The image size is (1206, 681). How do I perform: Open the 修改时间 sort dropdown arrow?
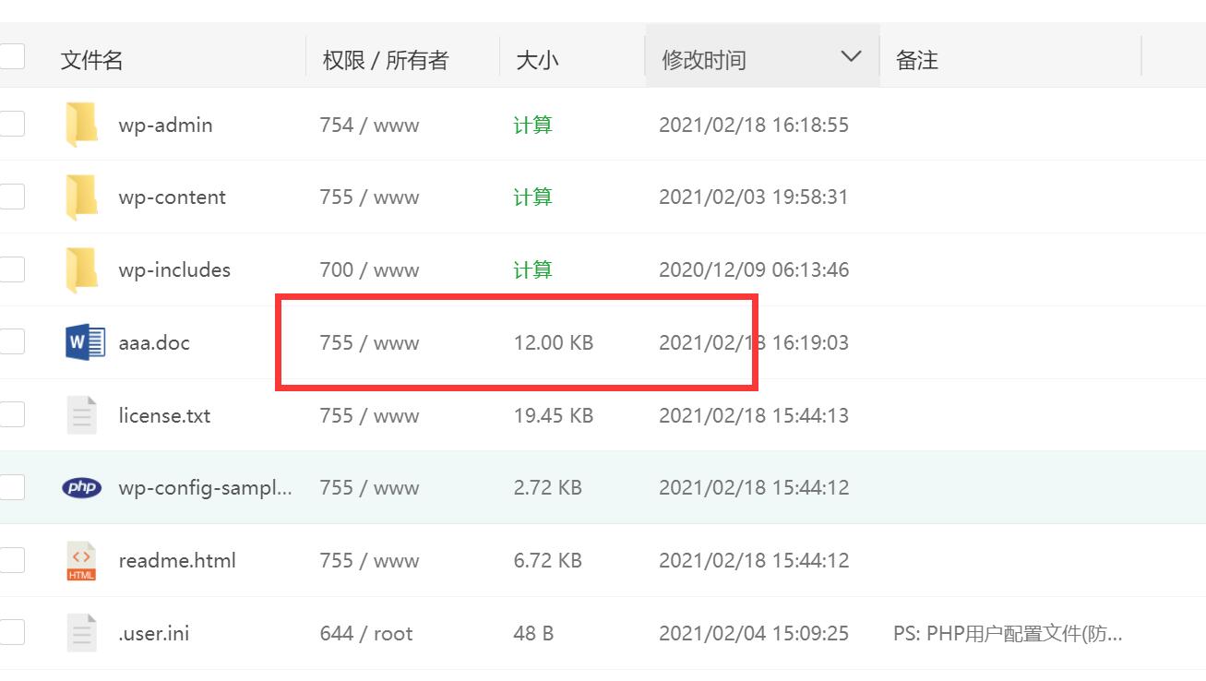click(x=850, y=55)
